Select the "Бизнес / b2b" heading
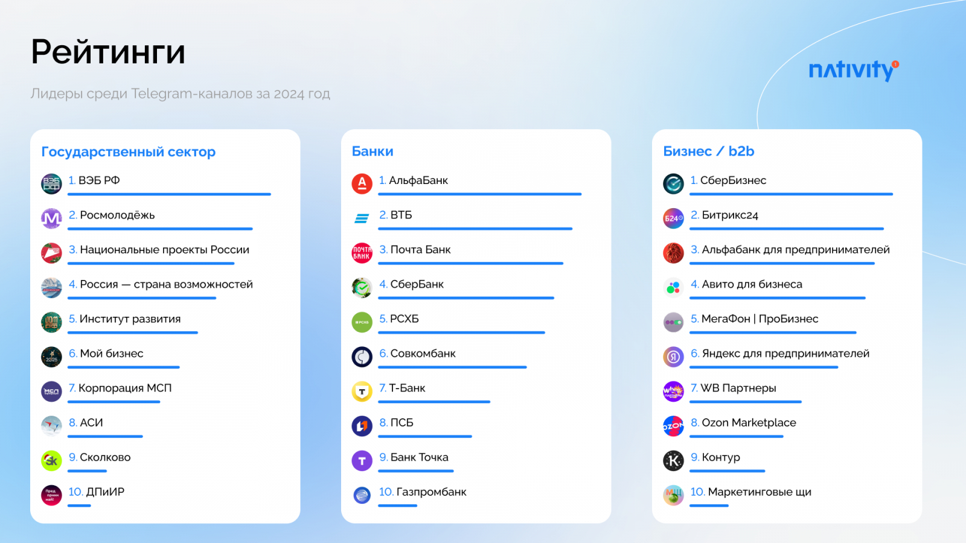966x543 pixels. (709, 151)
